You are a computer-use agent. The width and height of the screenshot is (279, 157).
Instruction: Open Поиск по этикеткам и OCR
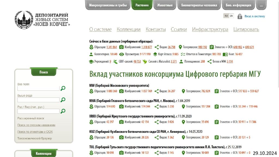click(x=35, y=132)
